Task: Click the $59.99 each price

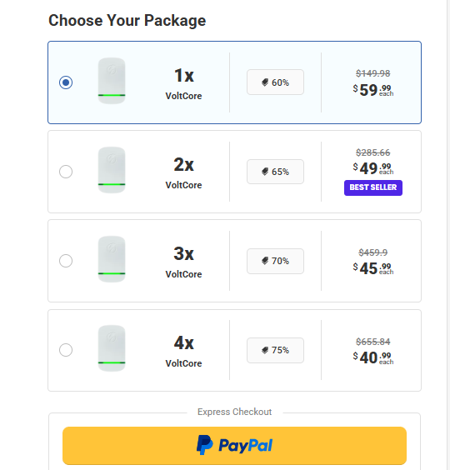Action: click(x=373, y=90)
